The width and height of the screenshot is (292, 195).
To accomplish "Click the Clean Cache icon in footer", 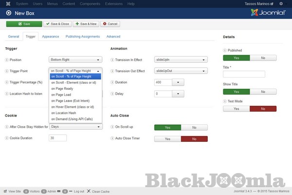I will 88,191.
